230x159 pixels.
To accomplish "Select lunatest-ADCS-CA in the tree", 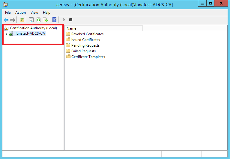I will pyautogui.click(x=30, y=33).
